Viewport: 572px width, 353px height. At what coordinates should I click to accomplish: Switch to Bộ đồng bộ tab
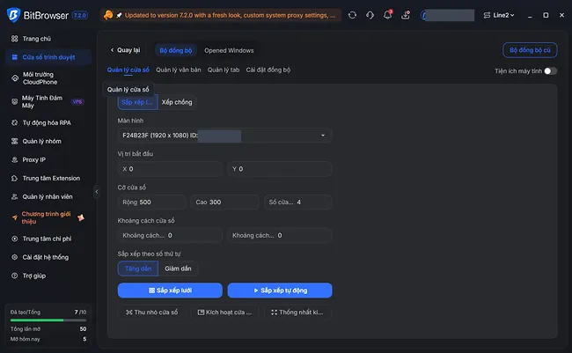pyautogui.click(x=176, y=50)
